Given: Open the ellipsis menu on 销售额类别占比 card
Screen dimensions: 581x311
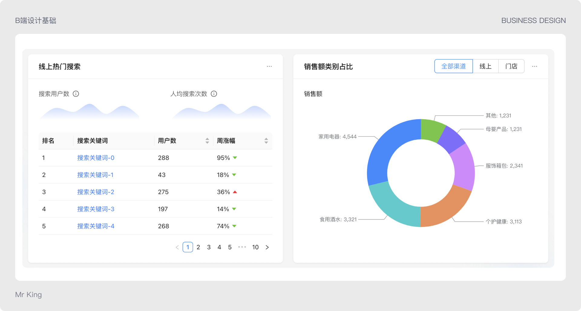Looking at the screenshot, I should (x=535, y=66).
